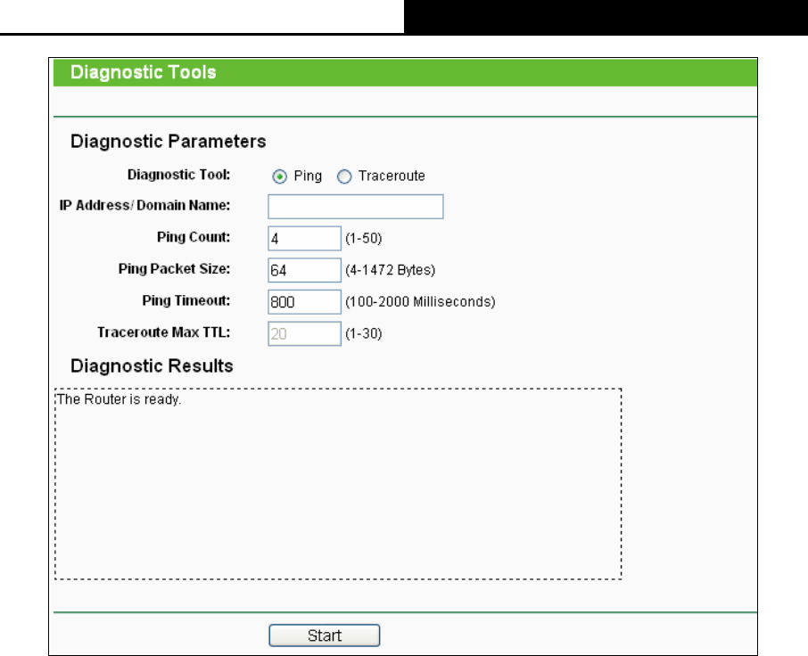
Task: Click the '(1-50)' range hint
Action: coord(364,238)
